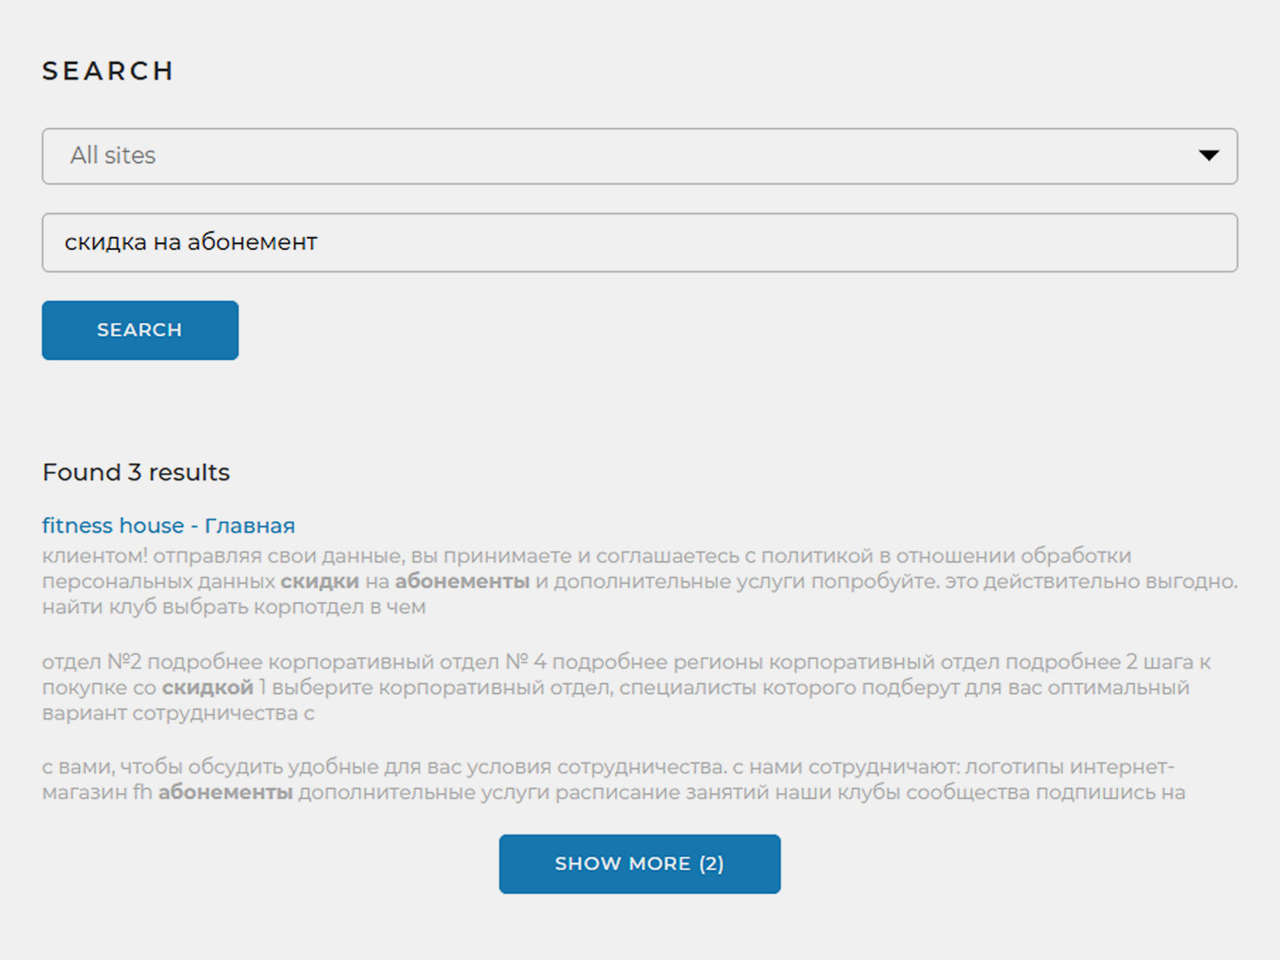Click bold 'абонементы' in the first snippet
The height and width of the screenshot is (960, 1280).
(462, 581)
